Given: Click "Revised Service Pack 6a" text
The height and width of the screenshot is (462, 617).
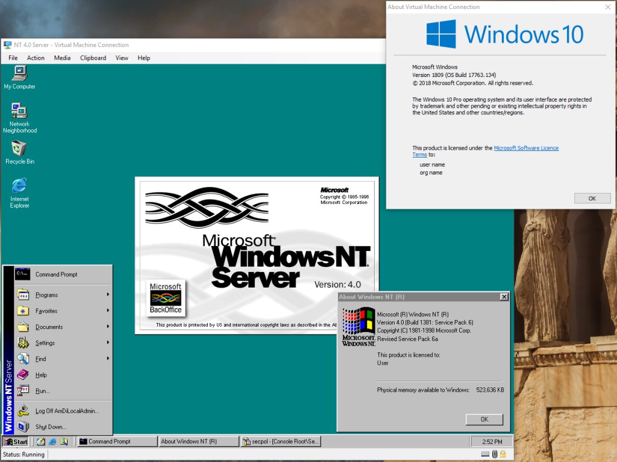Looking at the screenshot, I should pos(407,339).
